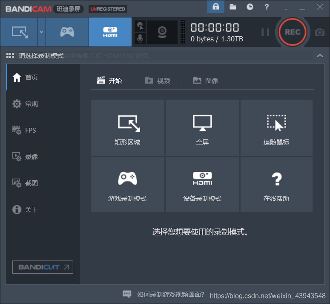Choose the 全屏 fullscreen tile
The image size is (330, 304).
[202, 128]
